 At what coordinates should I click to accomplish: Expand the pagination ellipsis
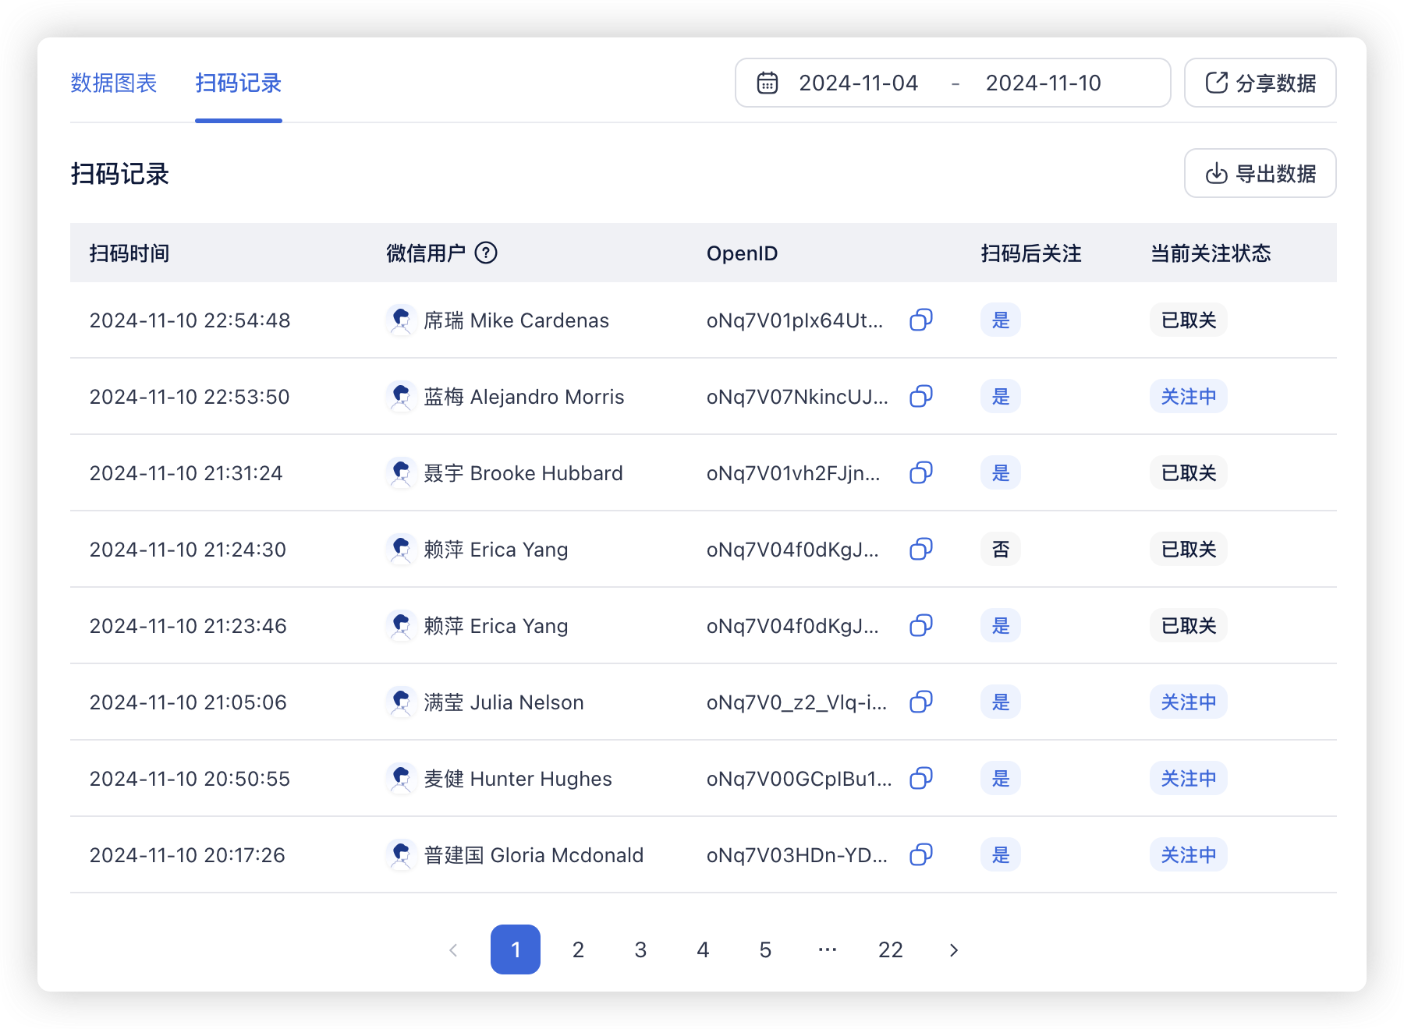828,949
